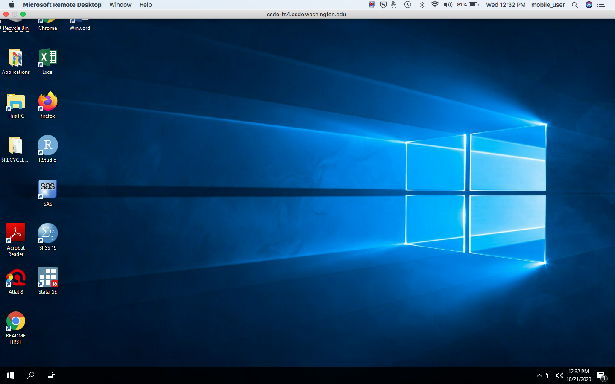Open the Help menu
This screenshot has width=615, height=384.
pyautogui.click(x=145, y=5)
